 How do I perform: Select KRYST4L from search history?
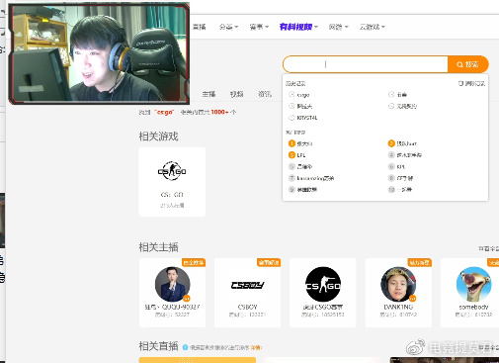[307, 118]
